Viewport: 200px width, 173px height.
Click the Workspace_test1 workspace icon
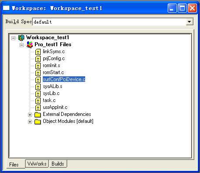click(21, 38)
